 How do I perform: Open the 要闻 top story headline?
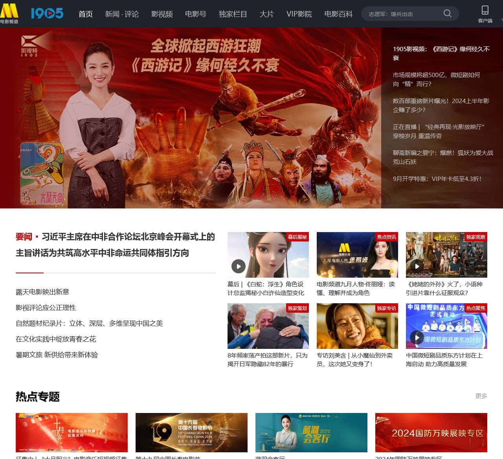[116, 245]
